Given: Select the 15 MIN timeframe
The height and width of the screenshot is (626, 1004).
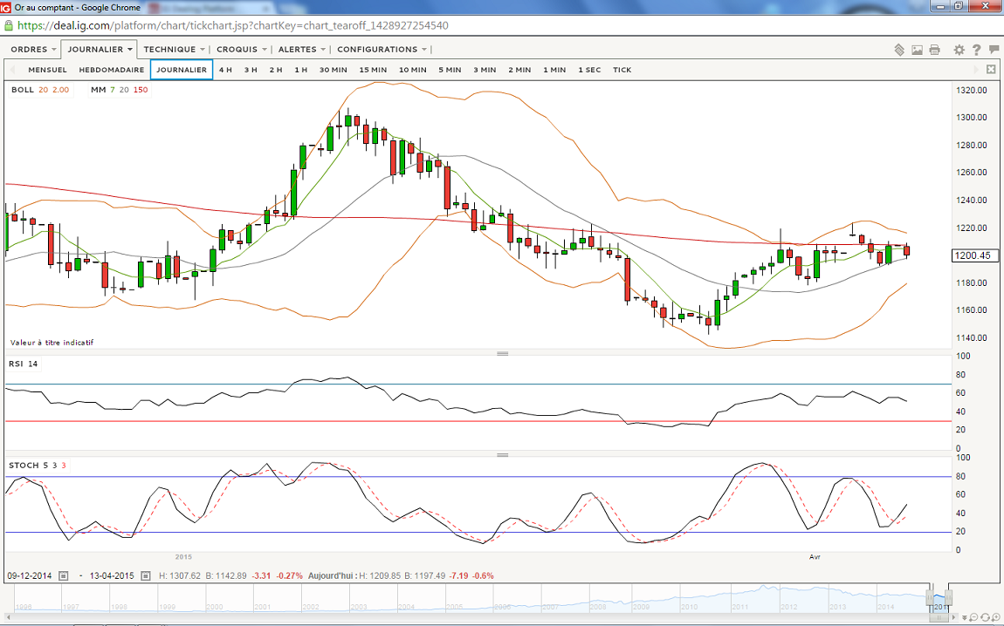Looking at the screenshot, I should (373, 70).
